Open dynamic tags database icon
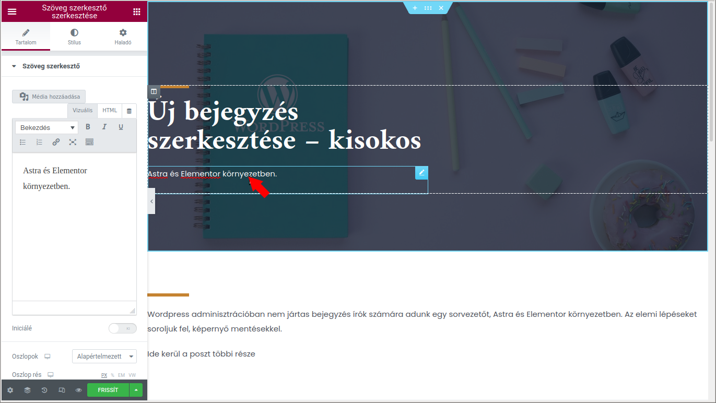This screenshot has width=716, height=403. (130, 111)
